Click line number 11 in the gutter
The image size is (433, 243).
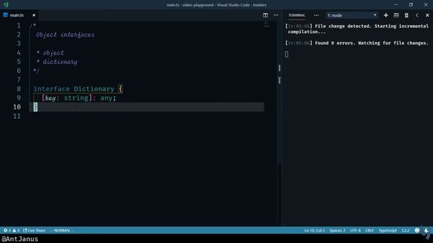coord(17,116)
